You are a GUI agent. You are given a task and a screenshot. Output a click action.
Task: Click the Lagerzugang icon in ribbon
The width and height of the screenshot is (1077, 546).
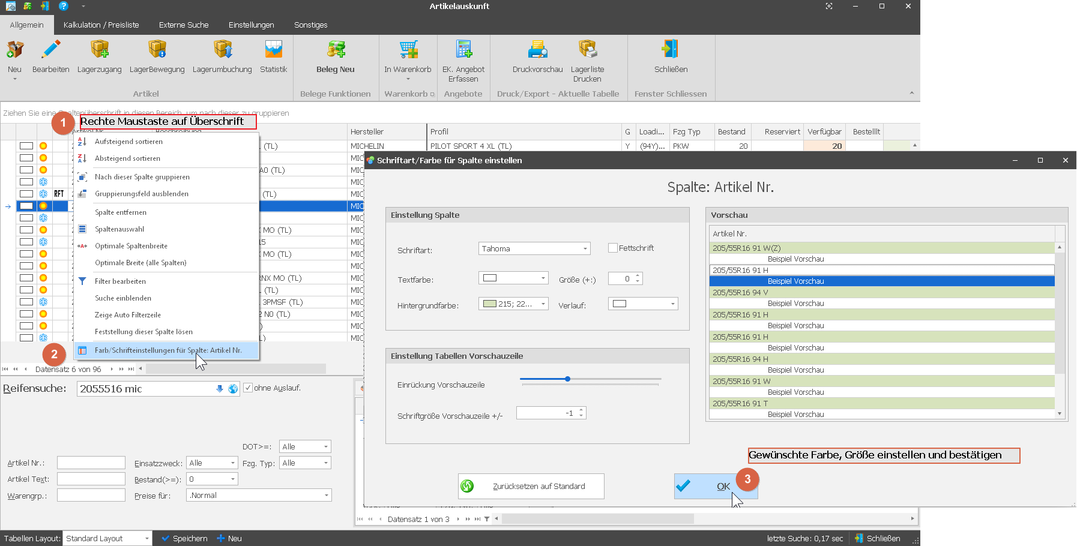click(x=99, y=50)
